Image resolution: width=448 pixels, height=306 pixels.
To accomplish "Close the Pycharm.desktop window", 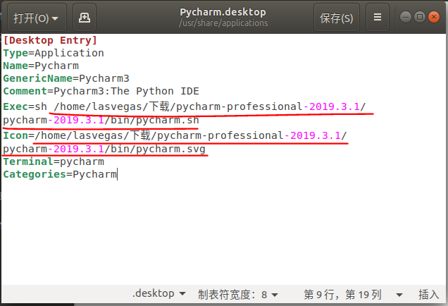I will click(434, 17).
